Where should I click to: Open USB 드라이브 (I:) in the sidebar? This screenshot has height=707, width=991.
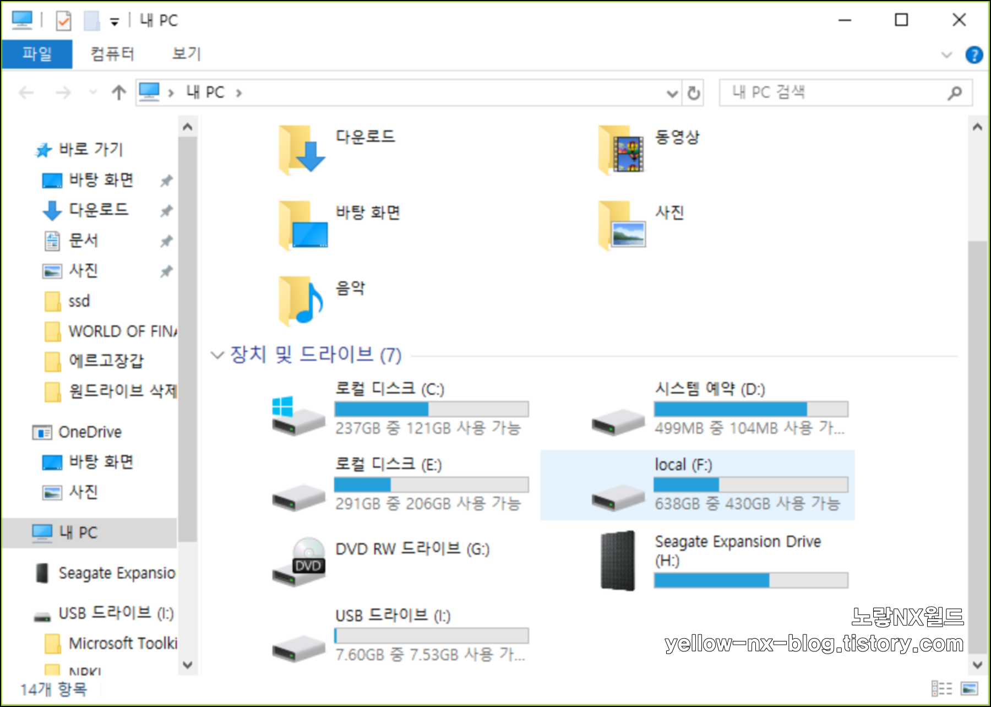click(x=104, y=613)
